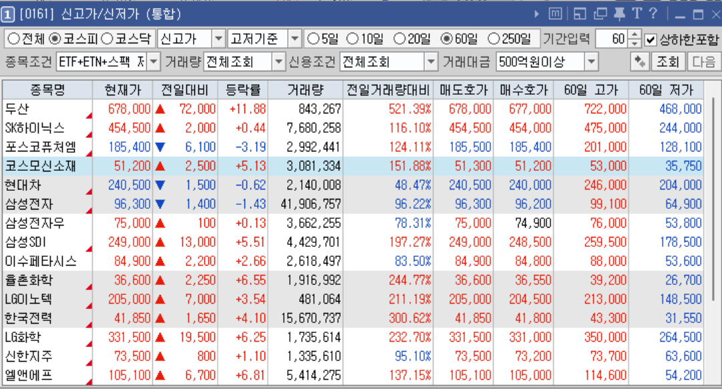Image resolution: width=722 pixels, height=389 pixels.
Task: Select the 이수페타시스 stock name
Action: pos(41,261)
